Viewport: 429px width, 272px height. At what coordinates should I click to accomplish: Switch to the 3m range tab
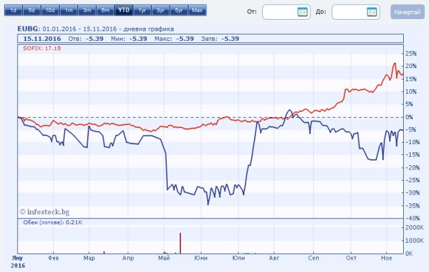[x=86, y=10]
